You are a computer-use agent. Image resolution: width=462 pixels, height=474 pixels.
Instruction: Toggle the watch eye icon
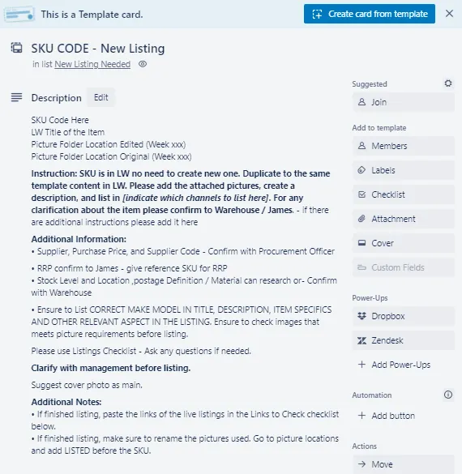[x=143, y=64]
